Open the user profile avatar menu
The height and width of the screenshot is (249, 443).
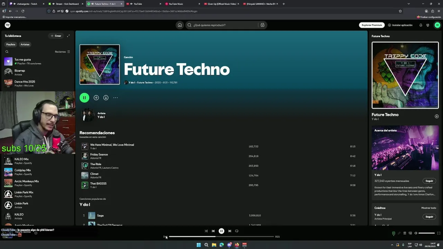(x=437, y=25)
